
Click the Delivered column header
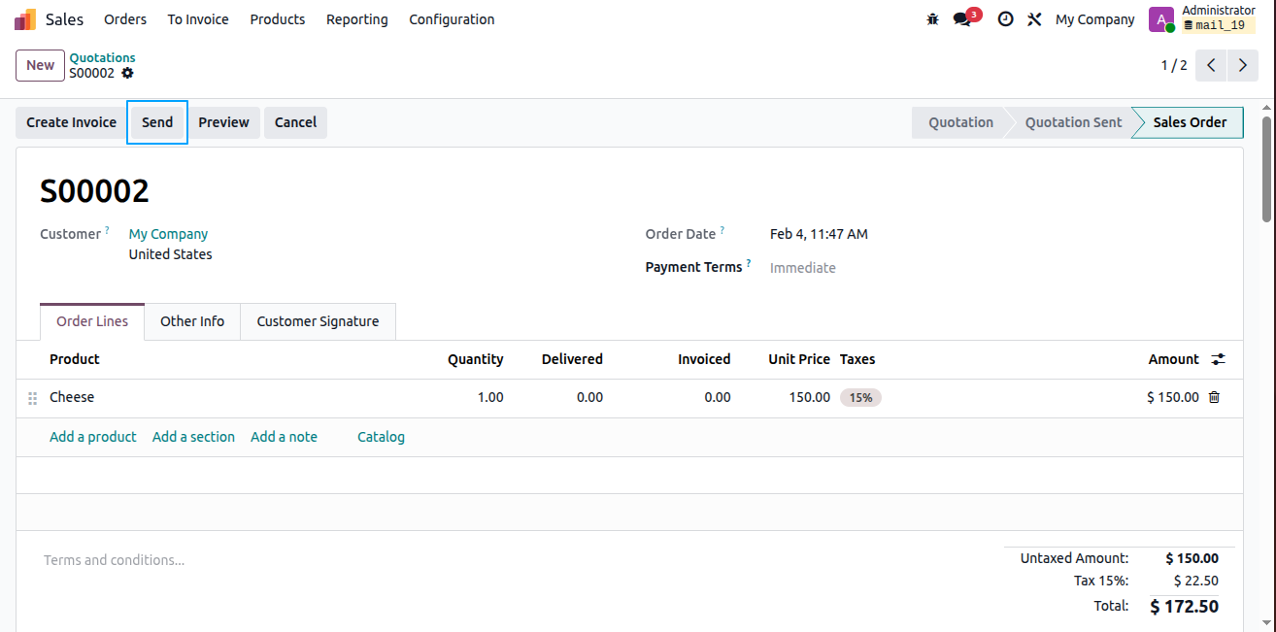click(x=572, y=359)
